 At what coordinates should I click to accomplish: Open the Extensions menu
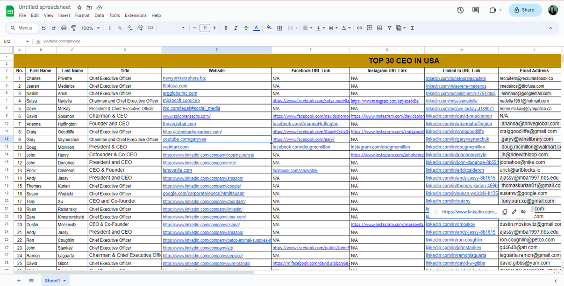136,15
